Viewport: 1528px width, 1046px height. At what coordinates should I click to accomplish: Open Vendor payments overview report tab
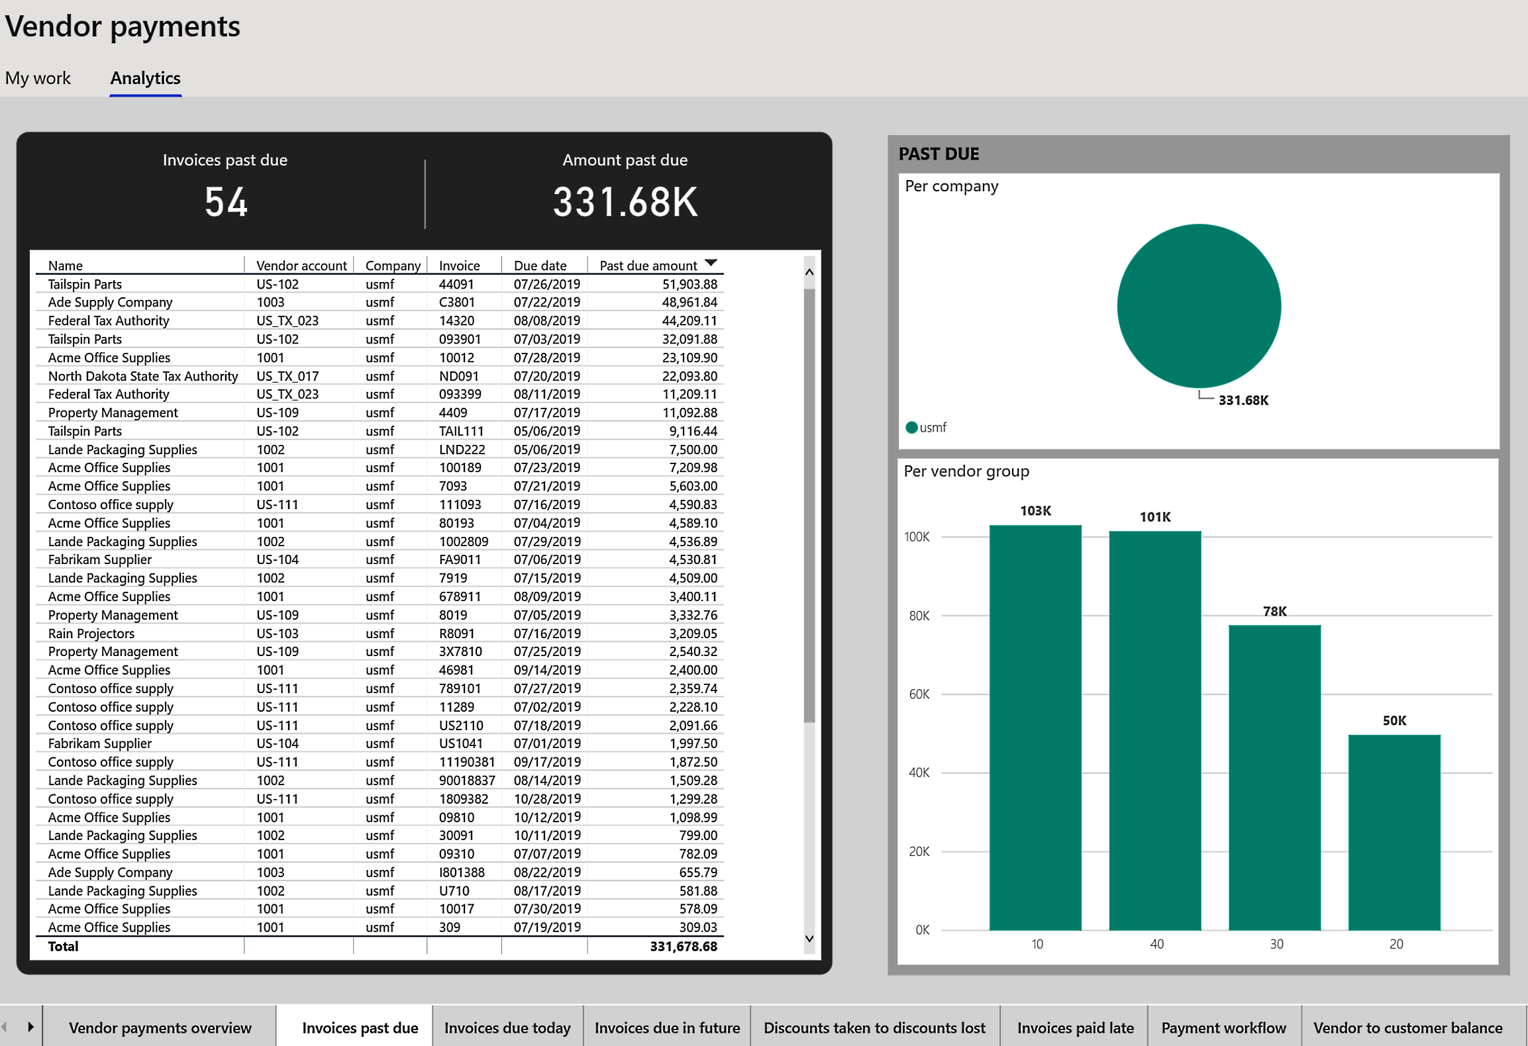point(160,1027)
